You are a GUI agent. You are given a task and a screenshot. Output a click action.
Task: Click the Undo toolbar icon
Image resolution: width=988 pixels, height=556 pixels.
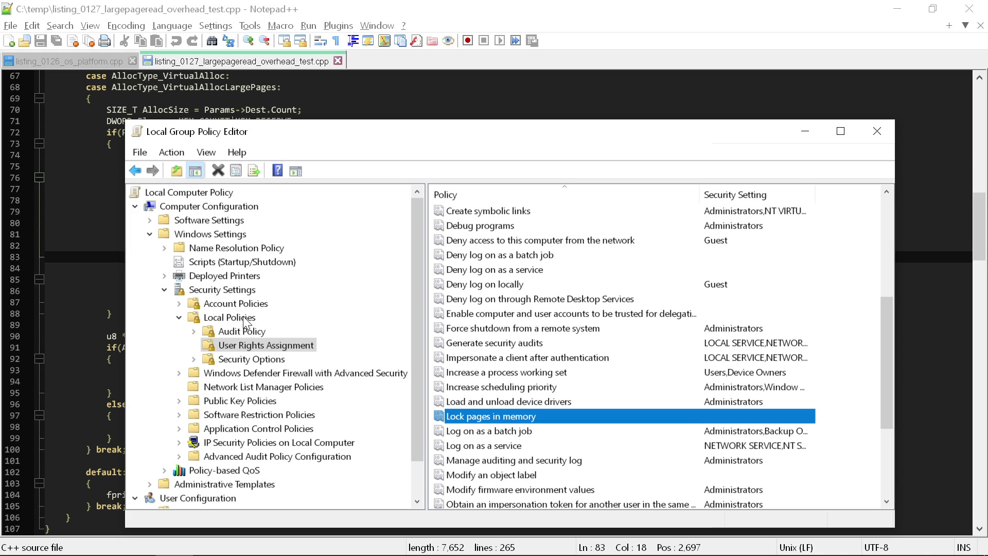(176, 41)
